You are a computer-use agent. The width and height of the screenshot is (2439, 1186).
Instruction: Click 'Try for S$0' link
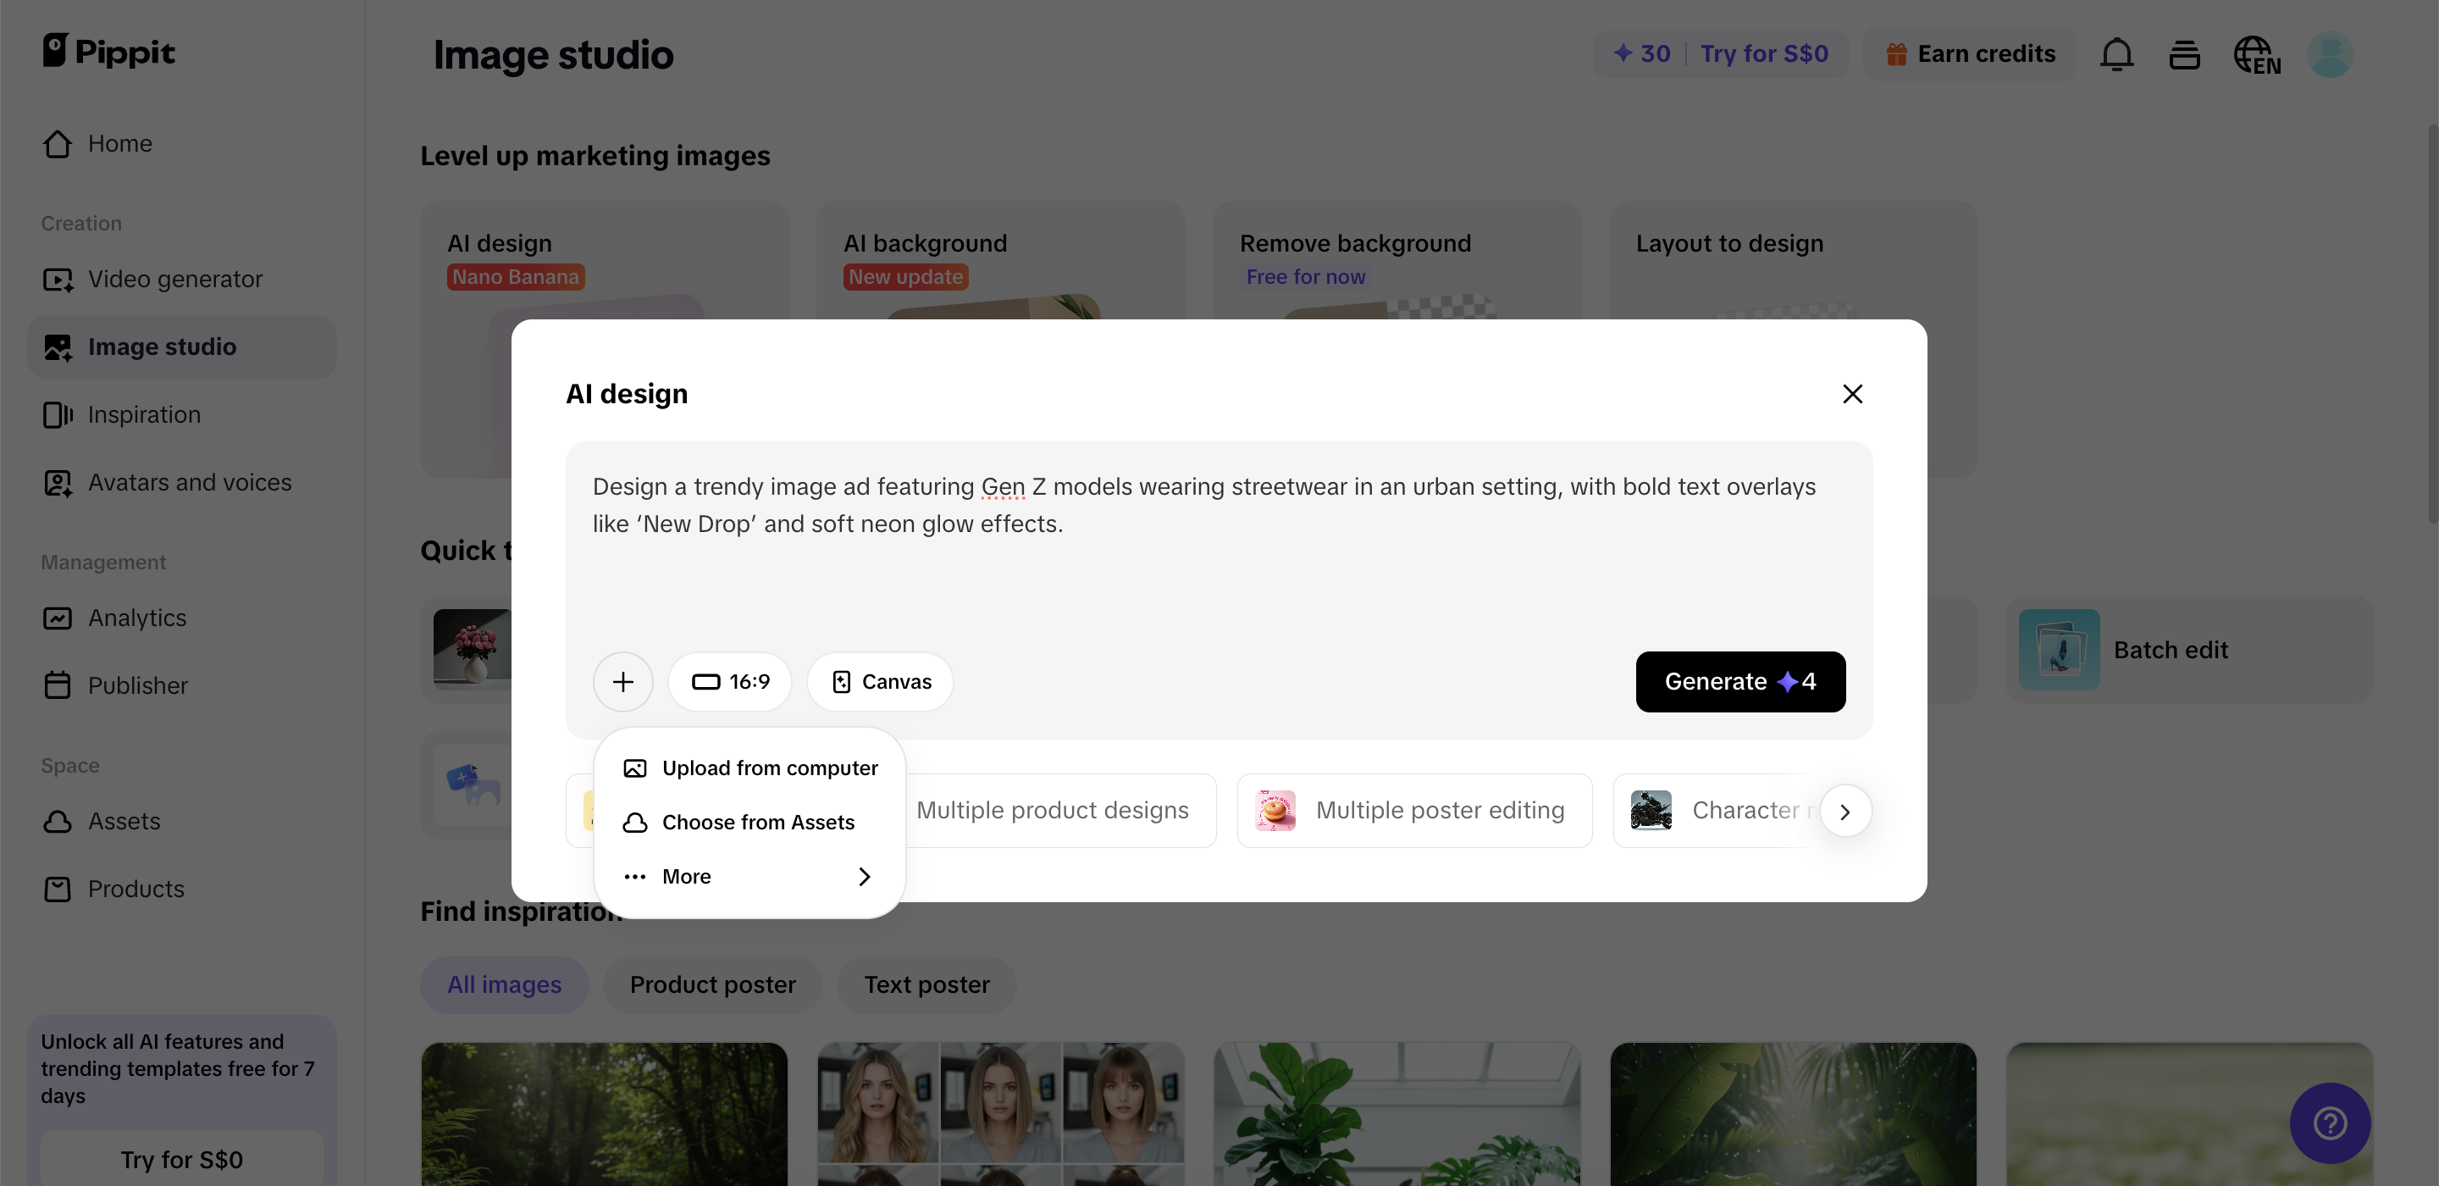tap(1764, 54)
